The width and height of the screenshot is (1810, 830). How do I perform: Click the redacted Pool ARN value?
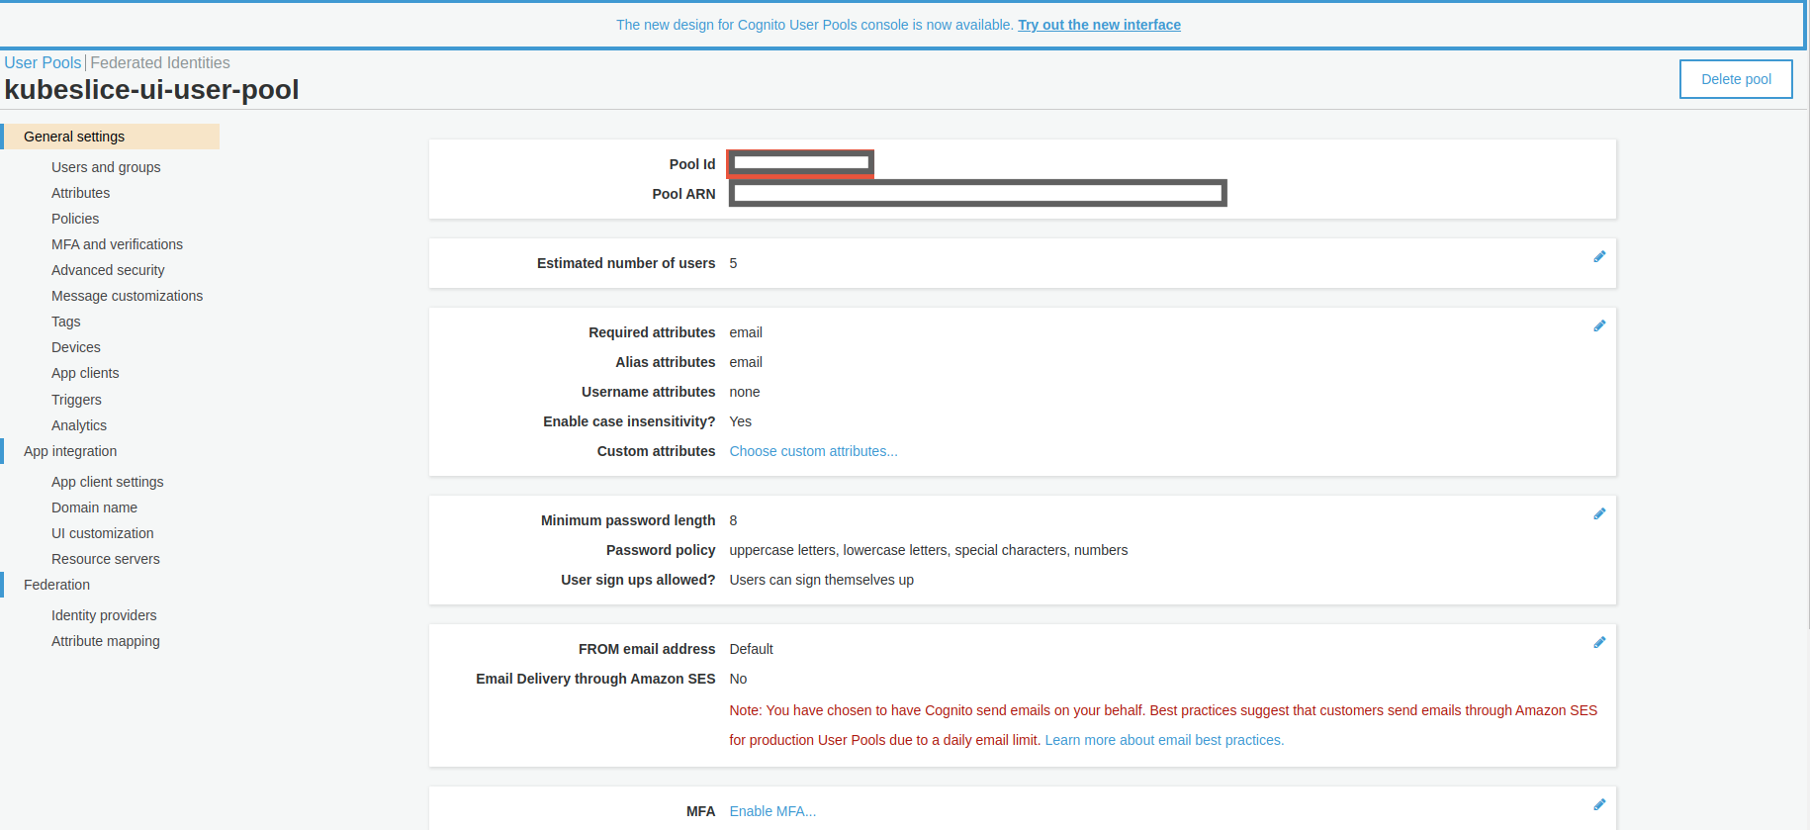978,193
